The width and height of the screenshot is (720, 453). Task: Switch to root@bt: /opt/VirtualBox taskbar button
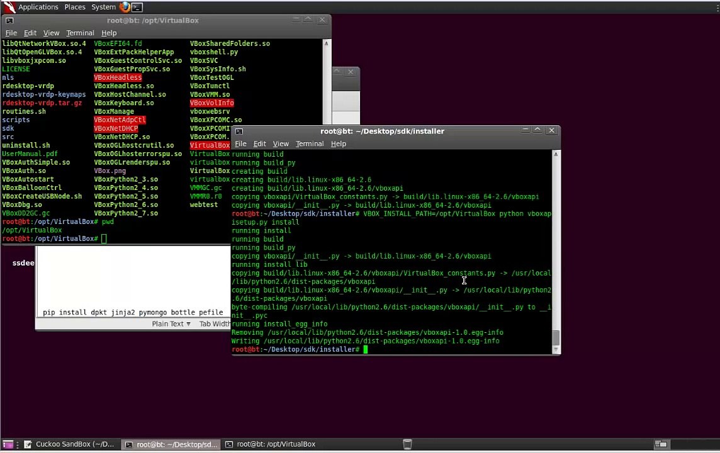(x=271, y=444)
